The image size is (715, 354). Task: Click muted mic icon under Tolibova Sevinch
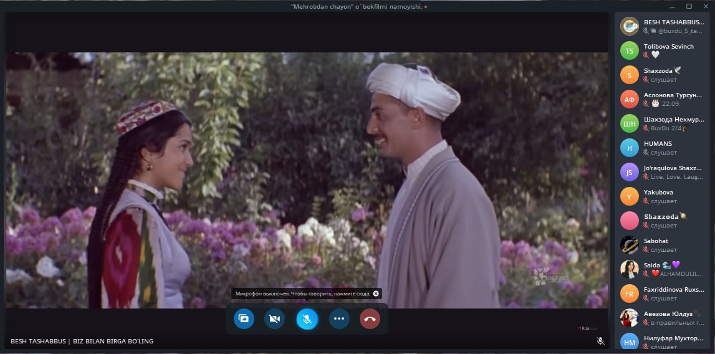tap(646, 55)
